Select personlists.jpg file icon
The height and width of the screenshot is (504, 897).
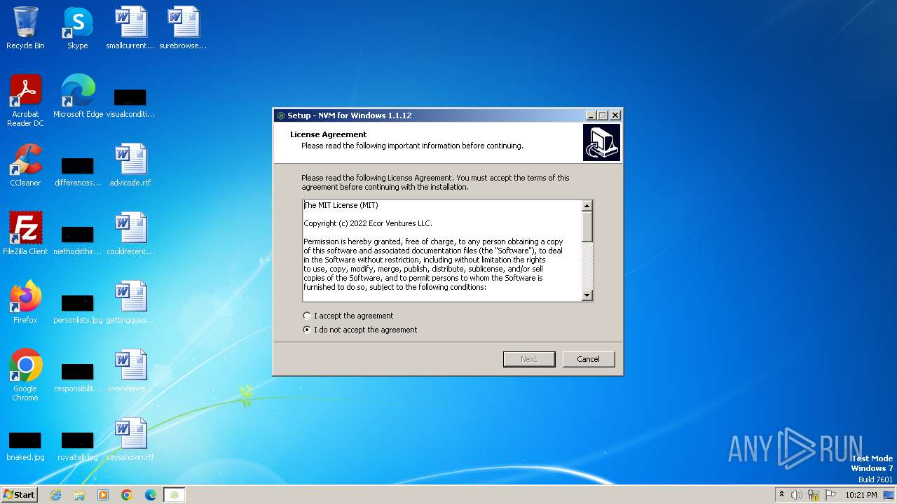coord(78,308)
